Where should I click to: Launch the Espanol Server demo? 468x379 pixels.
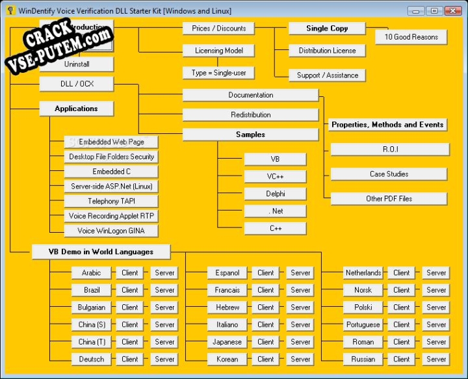(300, 273)
